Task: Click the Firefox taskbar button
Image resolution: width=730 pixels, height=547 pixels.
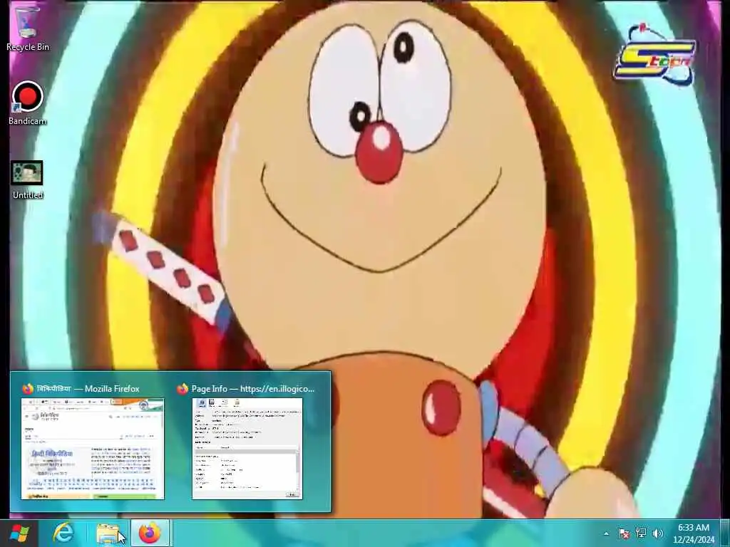Action: pyautogui.click(x=150, y=533)
